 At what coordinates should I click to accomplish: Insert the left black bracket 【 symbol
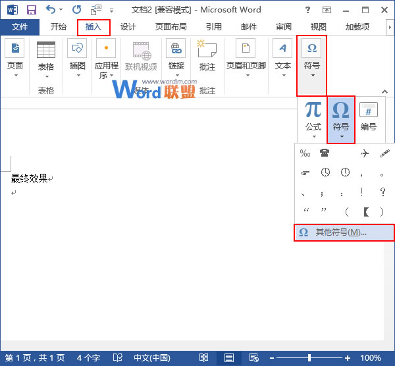[x=366, y=212]
